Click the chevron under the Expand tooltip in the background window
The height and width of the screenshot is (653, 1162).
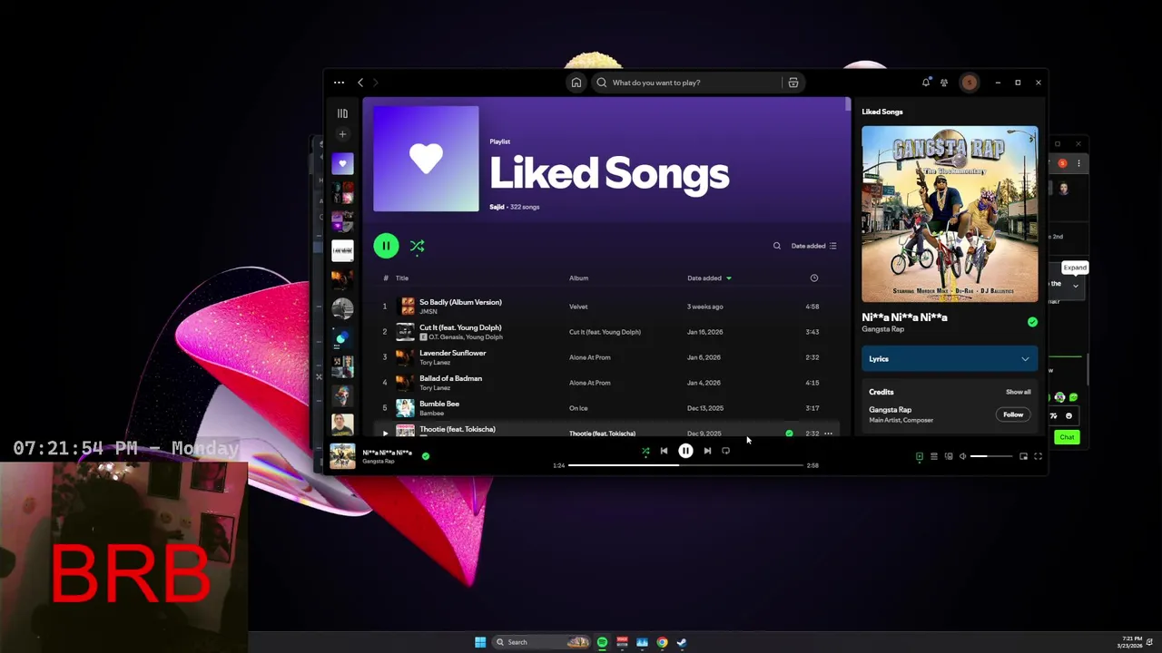(1076, 286)
